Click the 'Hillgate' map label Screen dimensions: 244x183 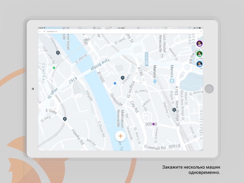(89, 95)
